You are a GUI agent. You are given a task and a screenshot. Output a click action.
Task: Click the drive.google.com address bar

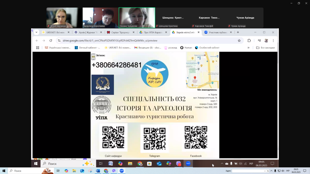[149, 40]
